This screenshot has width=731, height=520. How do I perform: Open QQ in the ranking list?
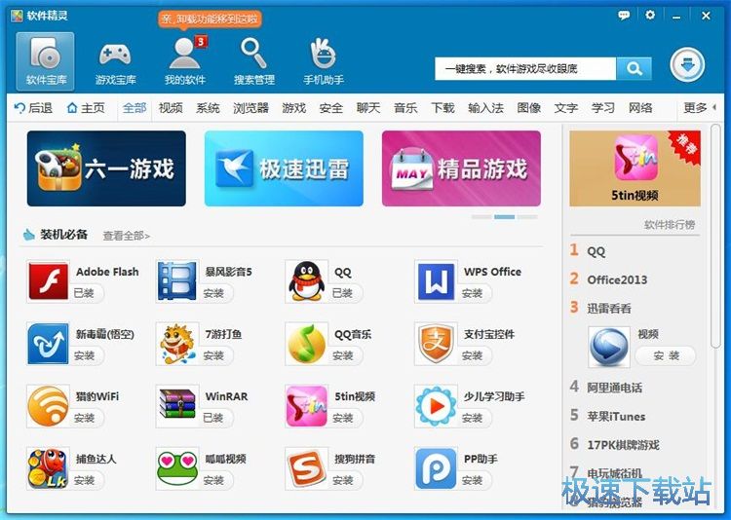596,251
